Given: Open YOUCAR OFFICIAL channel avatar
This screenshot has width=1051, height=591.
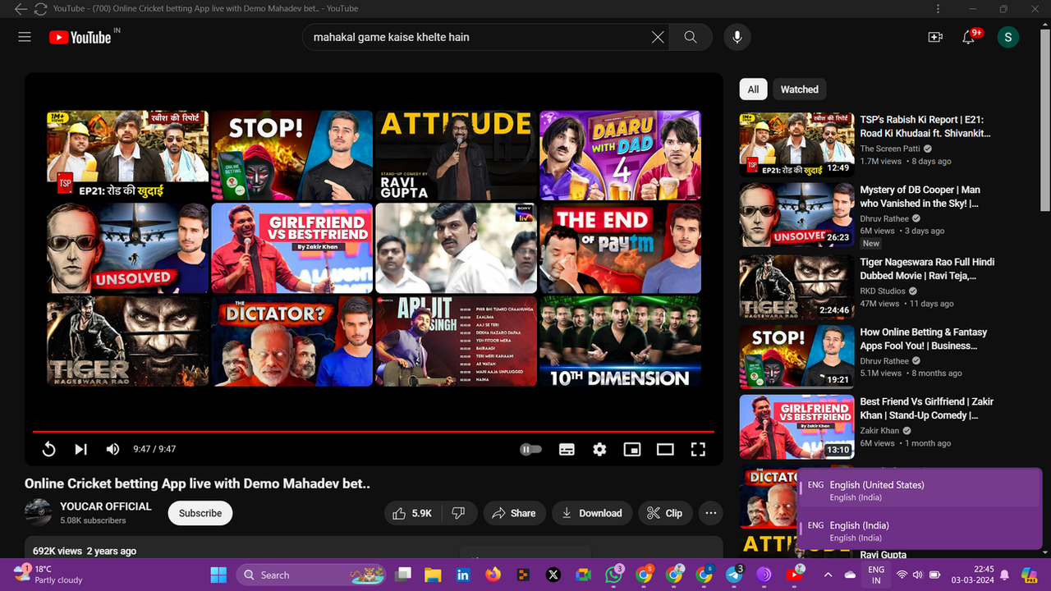Looking at the screenshot, I should click(x=38, y=512).
